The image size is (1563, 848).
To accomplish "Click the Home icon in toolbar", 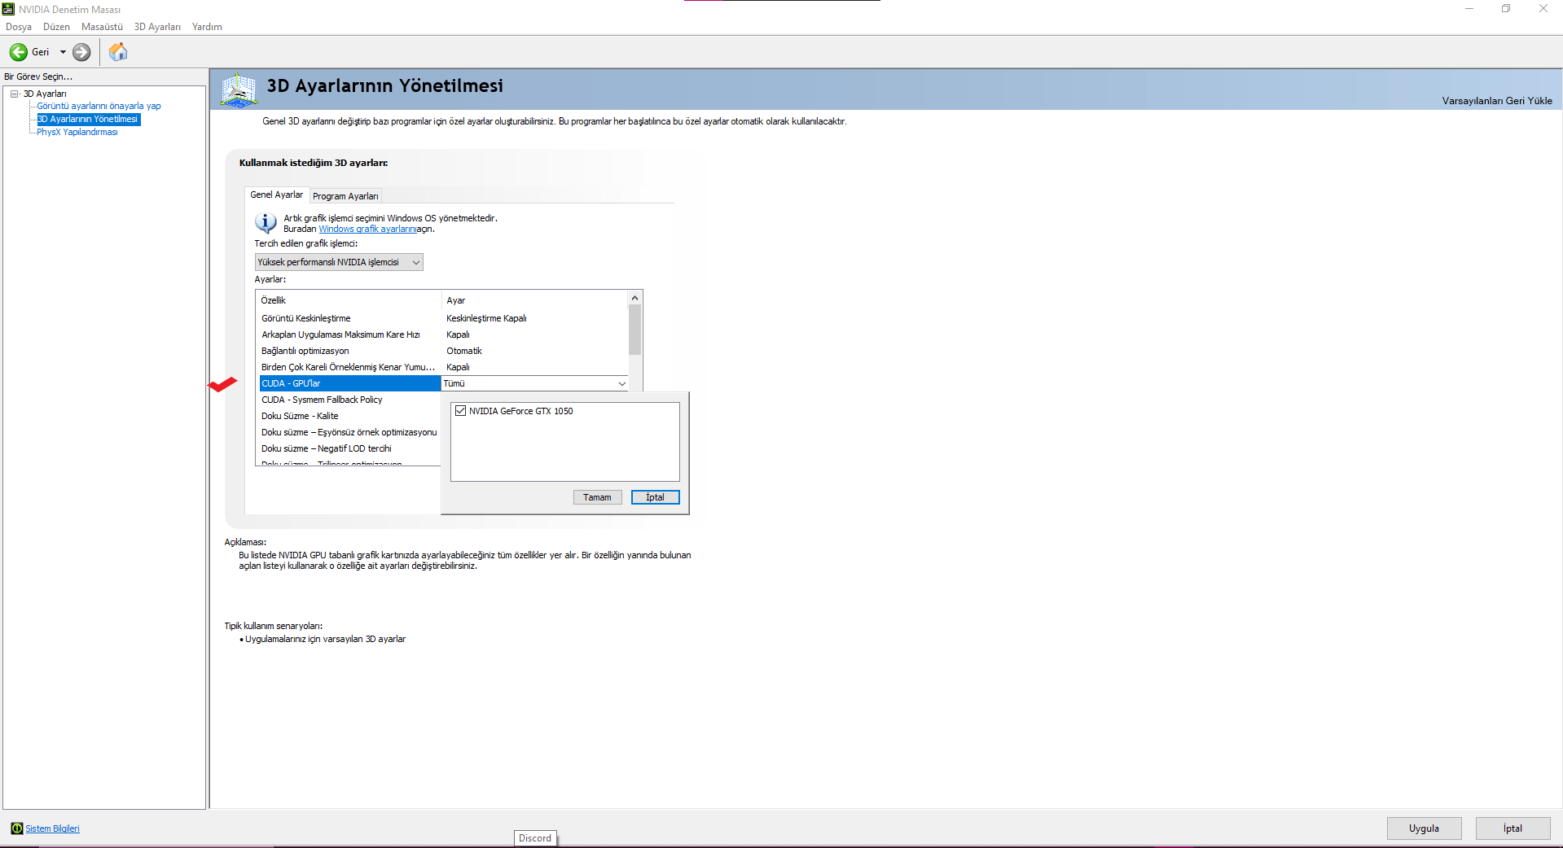I will (118, 52).
